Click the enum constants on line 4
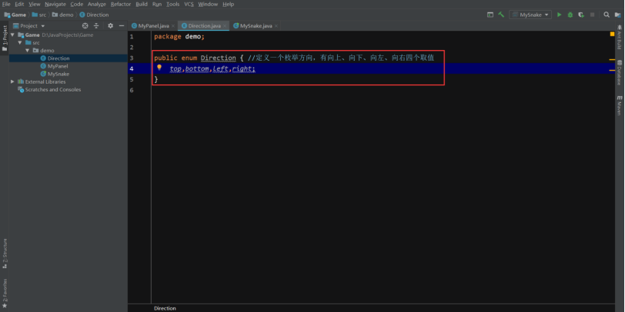 coord(212,69)
